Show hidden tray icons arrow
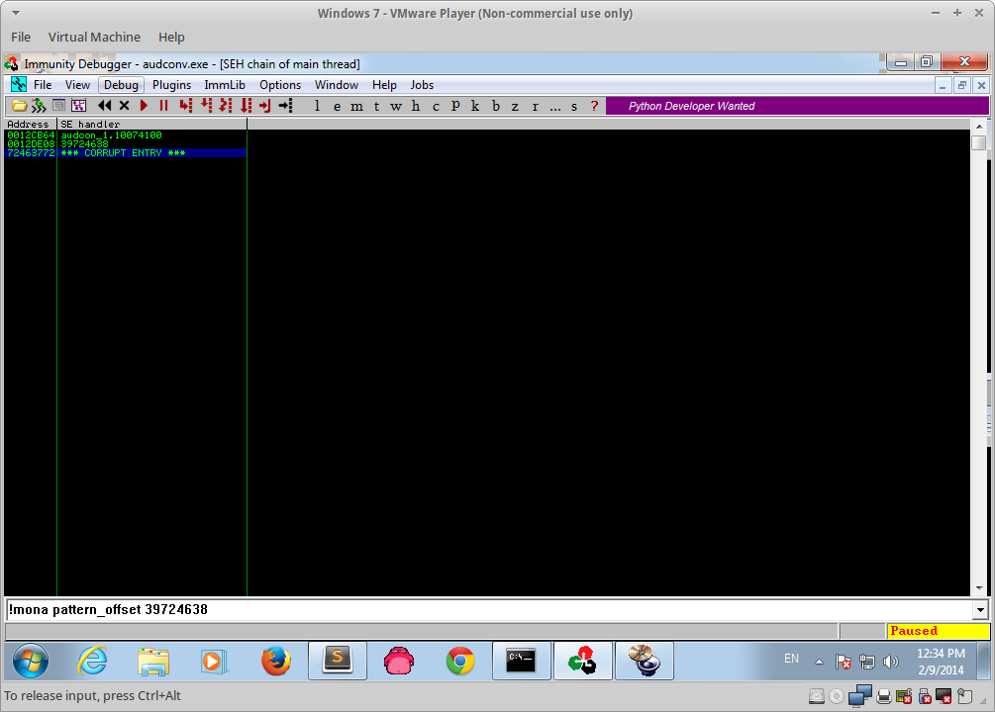Screen dimensions: 995x712 click(x=819, y=662)
